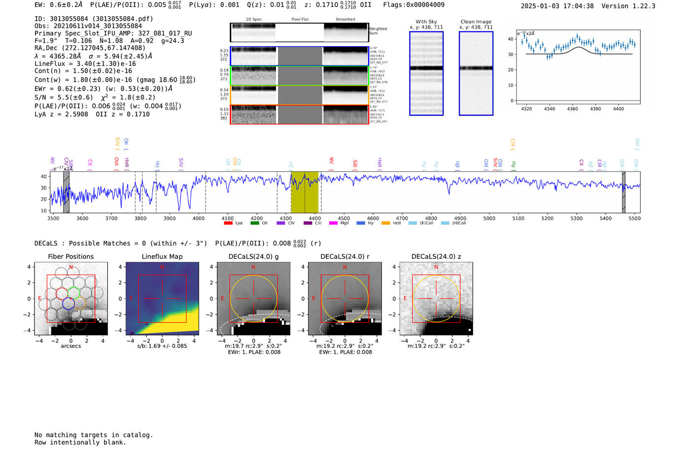Click the 's/b: 1.69 +/- 0.085' caption
Viewport: 690px width, 469px height.
[162, 346]
